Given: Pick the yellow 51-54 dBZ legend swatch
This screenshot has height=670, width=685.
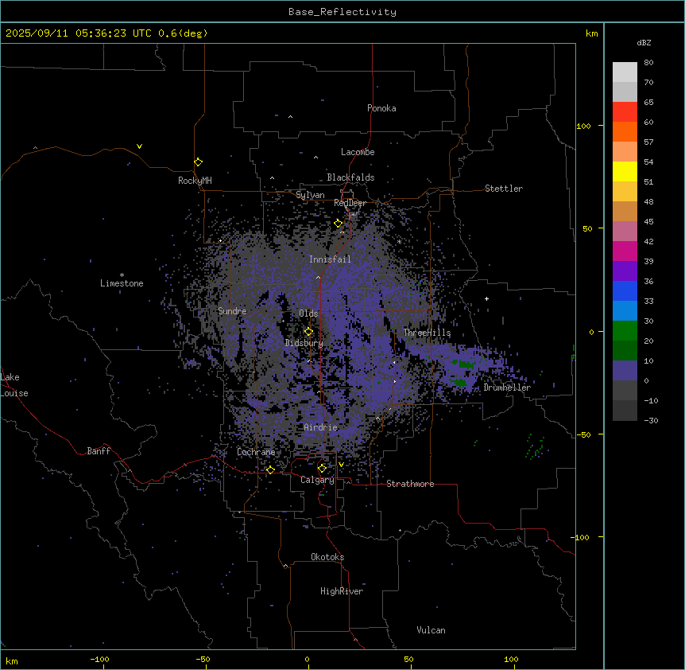Looking at the screenshot, I should (625, 171).
